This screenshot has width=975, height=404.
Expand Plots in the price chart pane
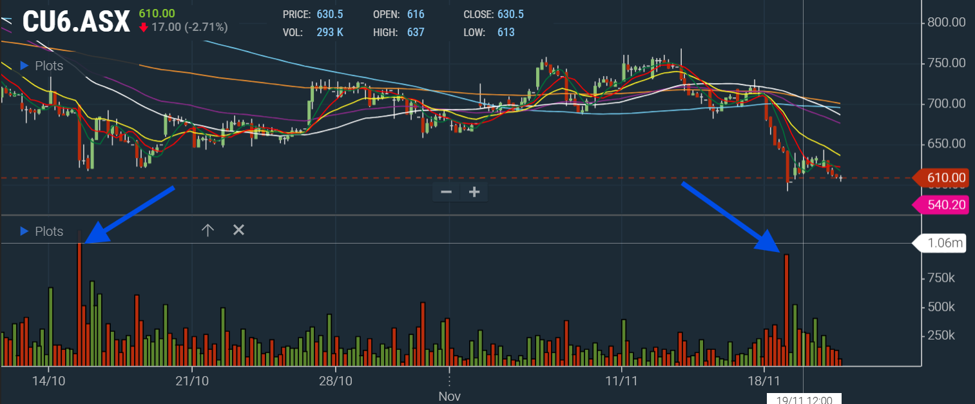42,66
